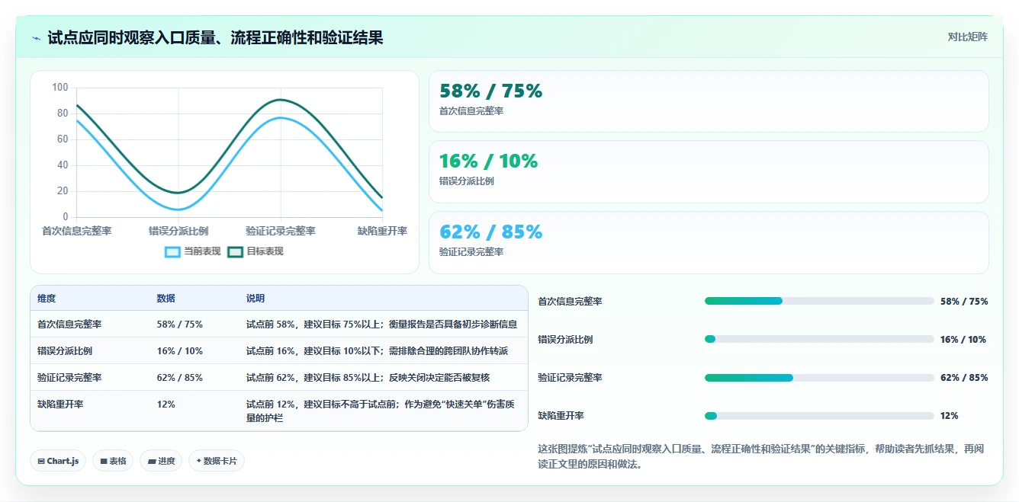Screen dimensions: 1019x502
Task: Select the 表格 chip
Action: pos(113,461)
